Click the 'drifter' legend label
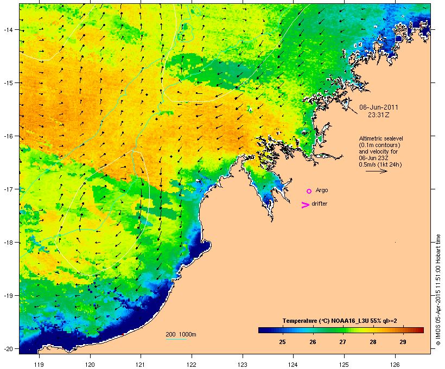Viewport: 445px width, 369px height. click(319, 203)
